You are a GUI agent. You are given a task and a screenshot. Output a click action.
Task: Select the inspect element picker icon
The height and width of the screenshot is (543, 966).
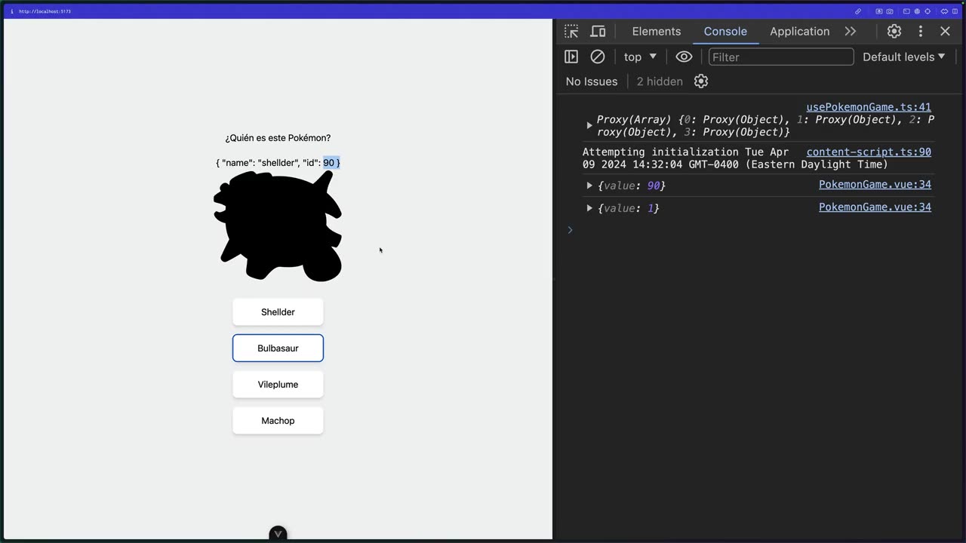571,32
